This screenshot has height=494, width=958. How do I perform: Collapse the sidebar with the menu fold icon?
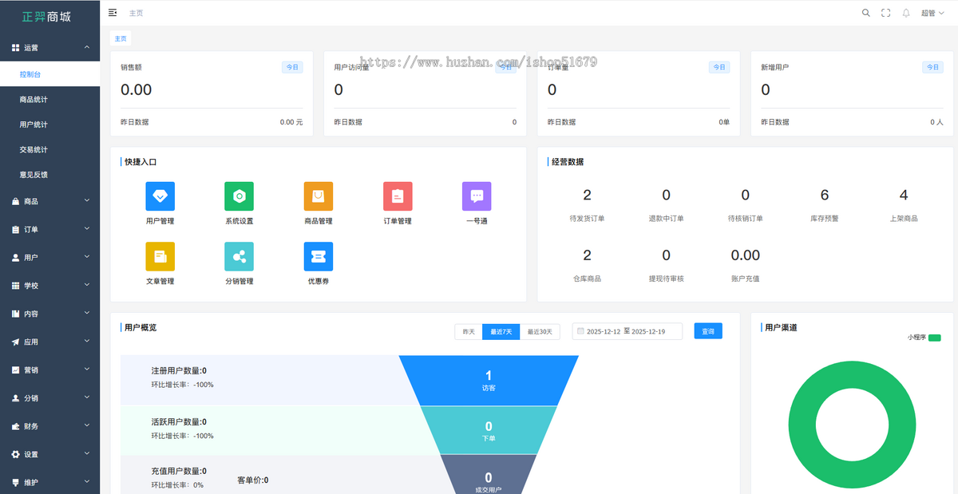(113, 13)
